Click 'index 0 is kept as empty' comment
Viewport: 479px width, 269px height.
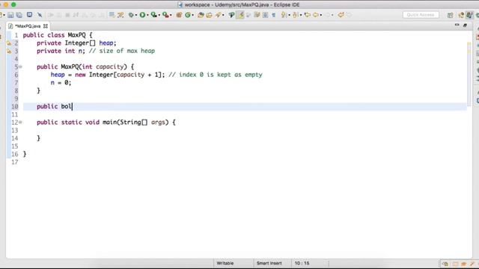(216, 75)
